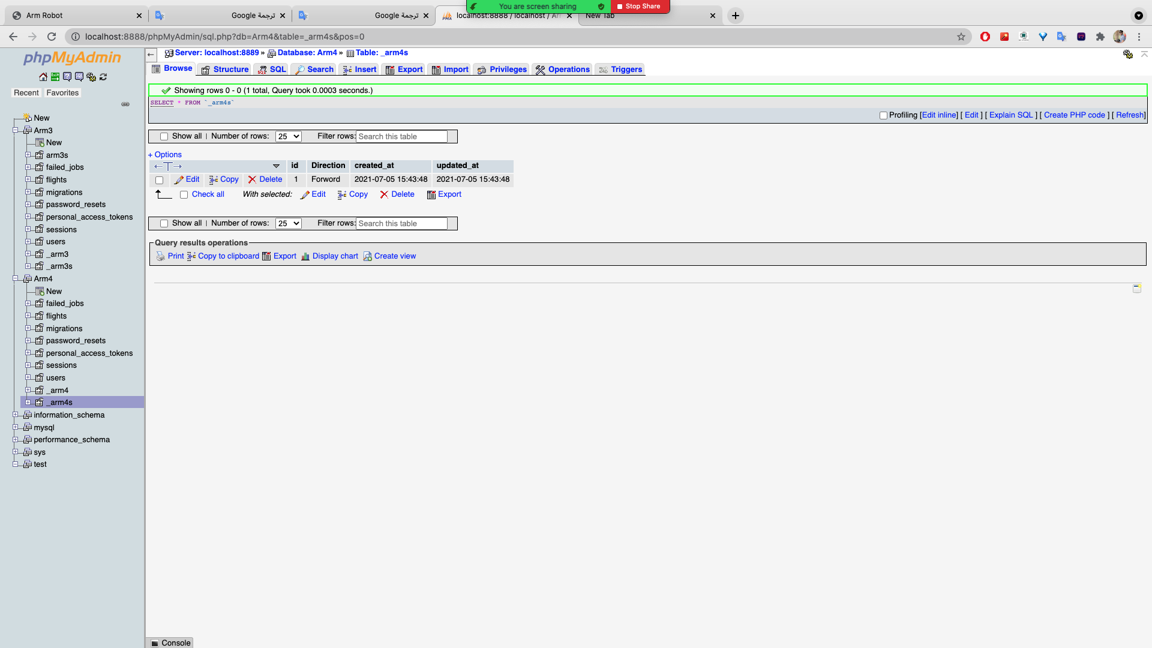Refresh the navigation panel with circular arrows icon
This screenshot has width=1152, height=648.
(103, 77)
